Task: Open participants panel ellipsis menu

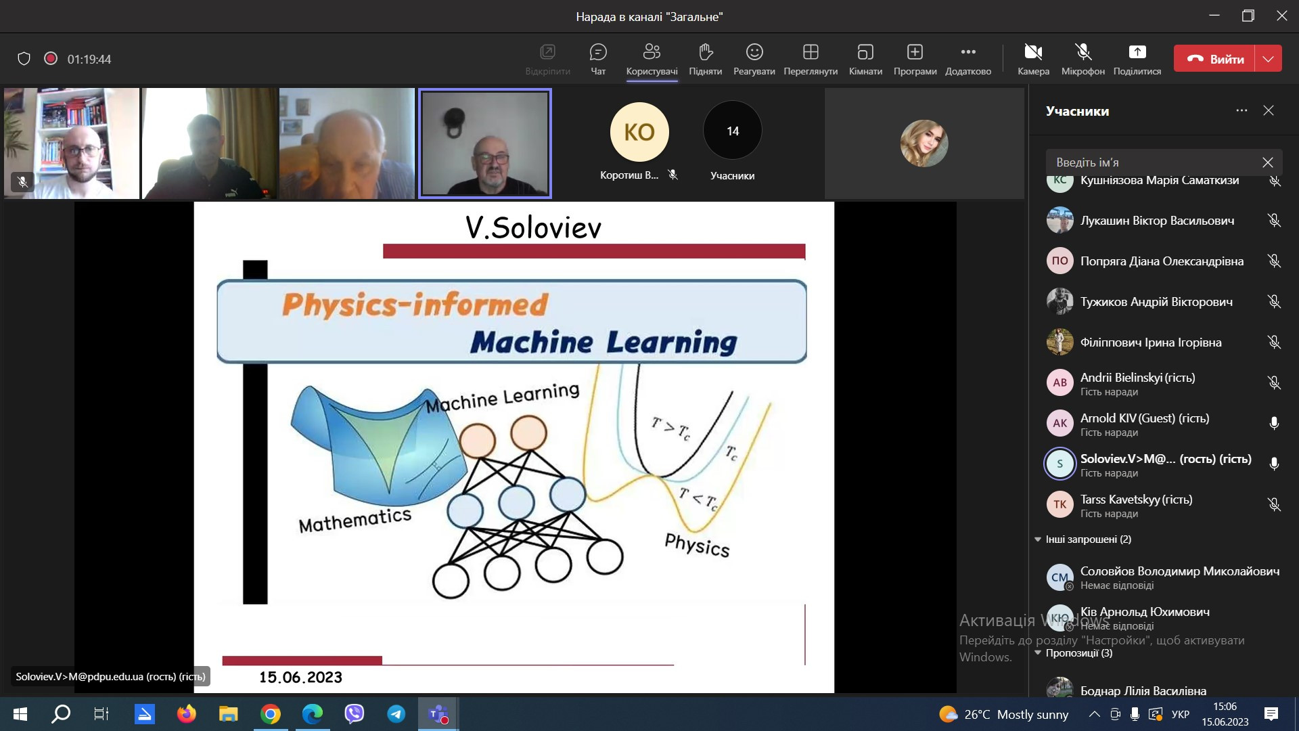Action: [x=1241, y=110]
